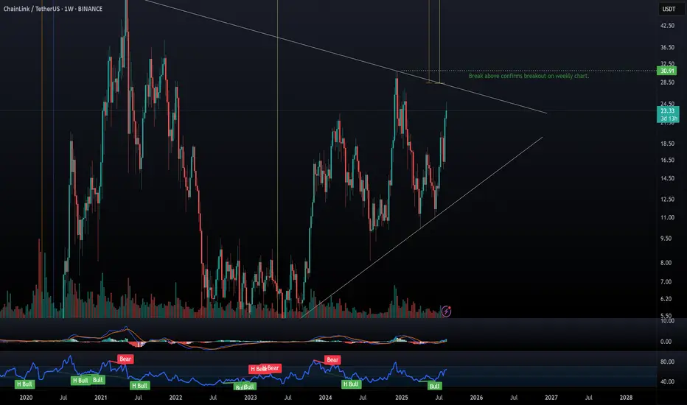Click the 42.50 price axis label

(667, 26)
